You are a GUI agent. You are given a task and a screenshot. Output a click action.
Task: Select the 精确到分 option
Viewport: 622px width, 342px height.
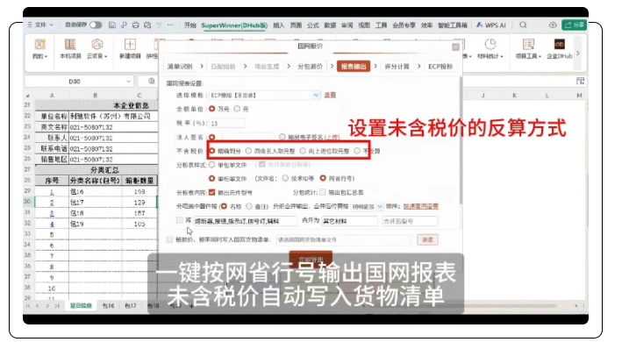tap(211, 151)
